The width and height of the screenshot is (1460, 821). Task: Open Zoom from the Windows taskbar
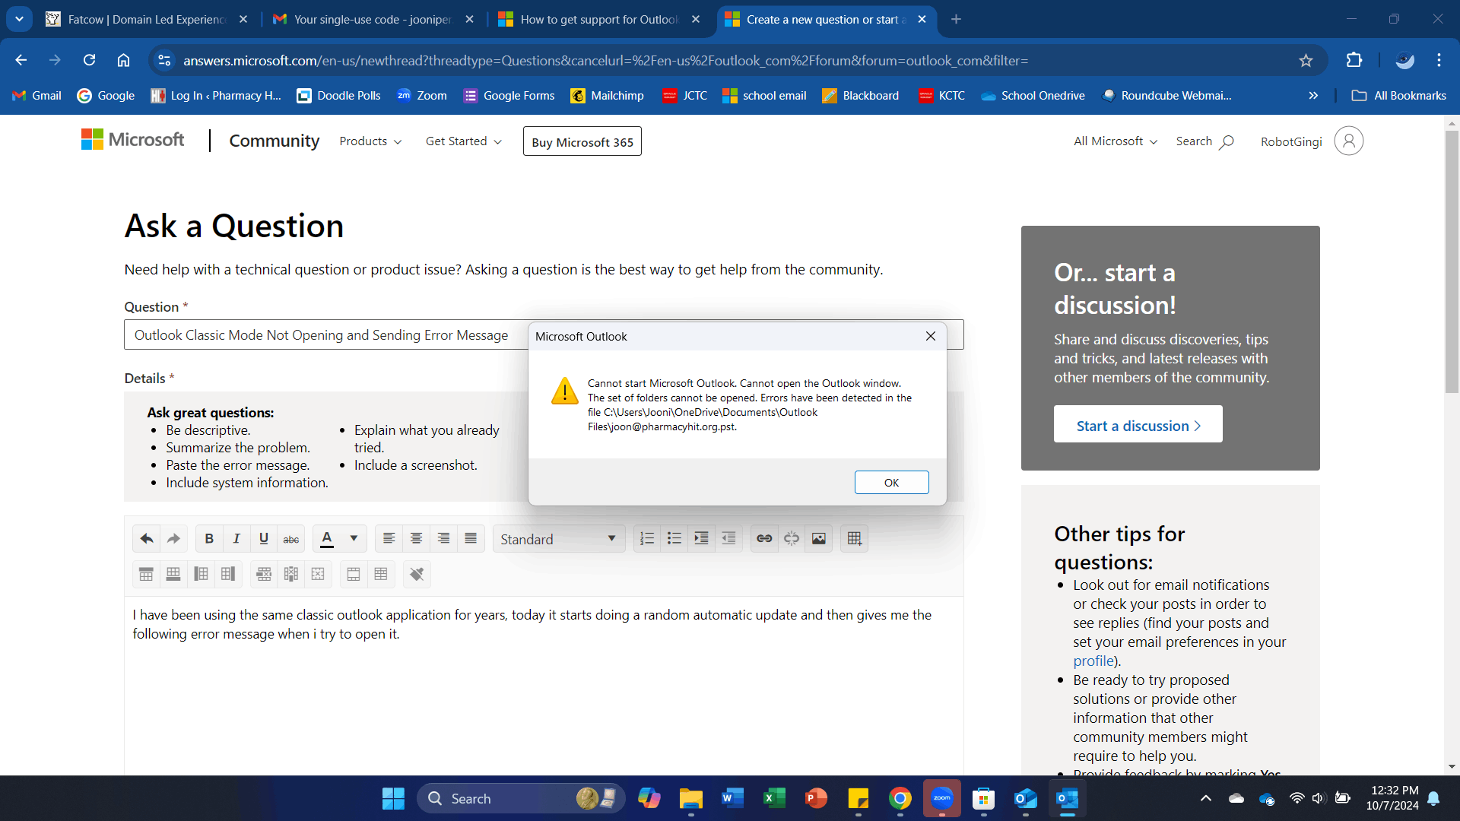click(x=941, y=798)
